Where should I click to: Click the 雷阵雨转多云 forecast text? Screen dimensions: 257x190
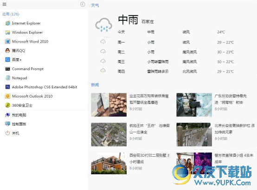[x=158, y=71]
